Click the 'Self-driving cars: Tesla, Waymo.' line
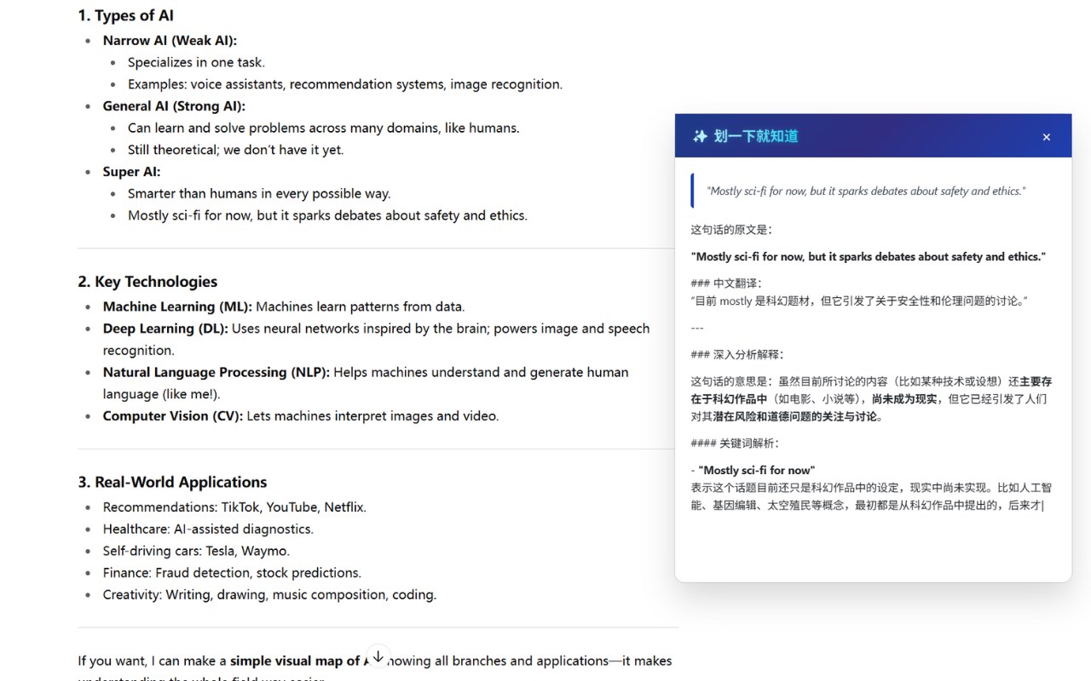 tap(196, 551)
